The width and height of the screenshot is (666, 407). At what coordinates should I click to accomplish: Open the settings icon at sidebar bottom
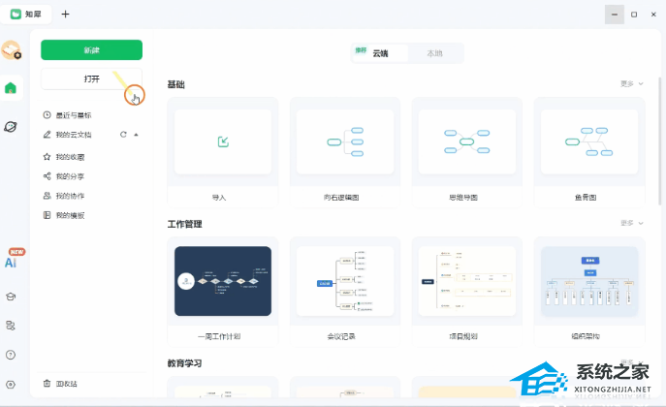pos(11,385)
